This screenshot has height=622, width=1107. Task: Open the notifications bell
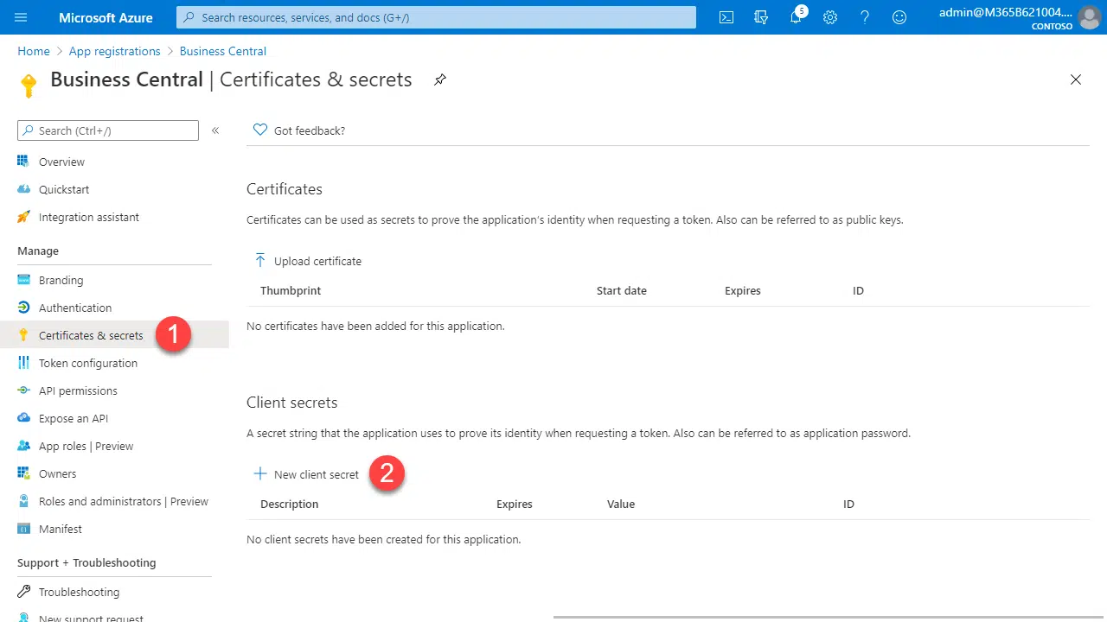796,17
